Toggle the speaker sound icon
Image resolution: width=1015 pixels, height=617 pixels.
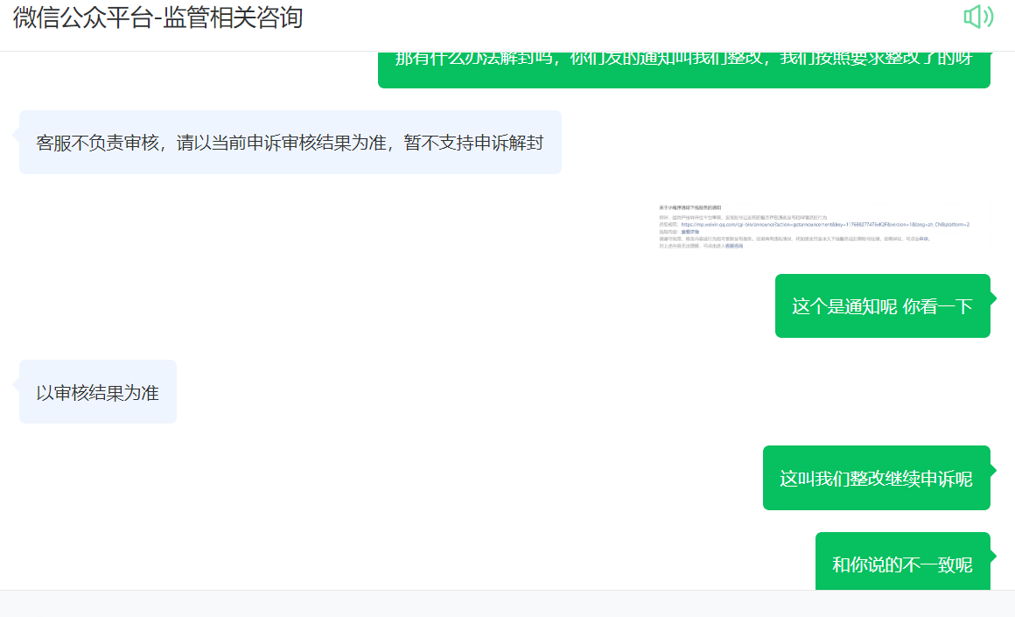click(x=978, y=17)
